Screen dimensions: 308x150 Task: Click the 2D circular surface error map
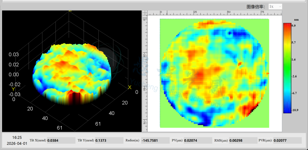coord(214,73)
